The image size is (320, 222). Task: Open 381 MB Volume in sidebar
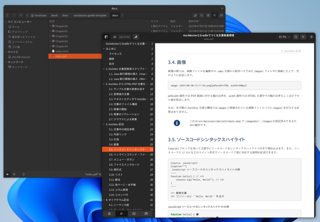[x=19, y=57]
